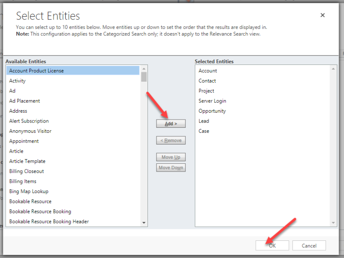344x258 pixels.
Task: Cancel the Select Entities dialog
Action: [309, 245]
